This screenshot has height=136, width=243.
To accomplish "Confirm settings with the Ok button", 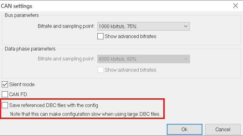I will pyautogui.click(x=184, y=129).
